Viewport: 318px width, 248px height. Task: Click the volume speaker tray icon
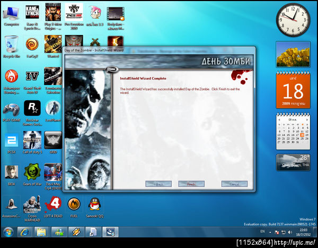(290, 233)
